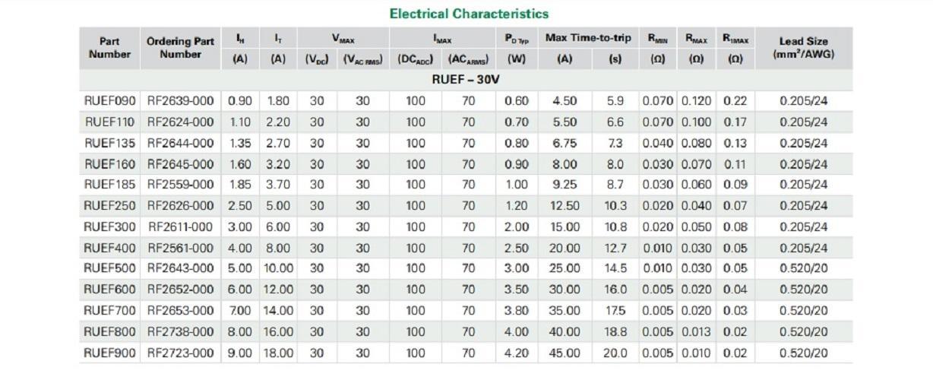Click the VMAX column header
This screenshot has height=380, width=933.
click(343, 38)
